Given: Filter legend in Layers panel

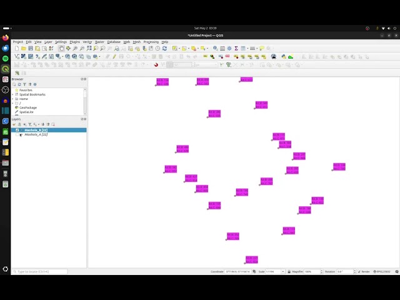Looking at the screenshot, I should 30,124.
